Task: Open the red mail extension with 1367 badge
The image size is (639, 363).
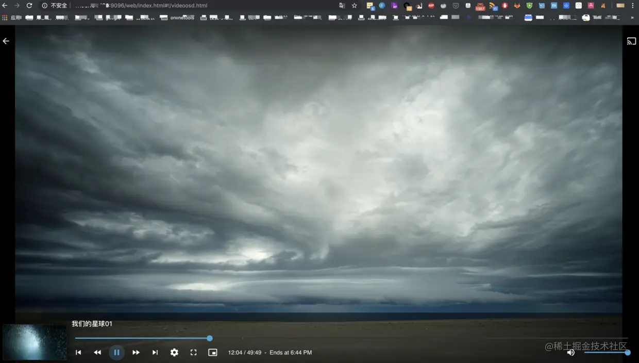Action: [x=480, y=6]
